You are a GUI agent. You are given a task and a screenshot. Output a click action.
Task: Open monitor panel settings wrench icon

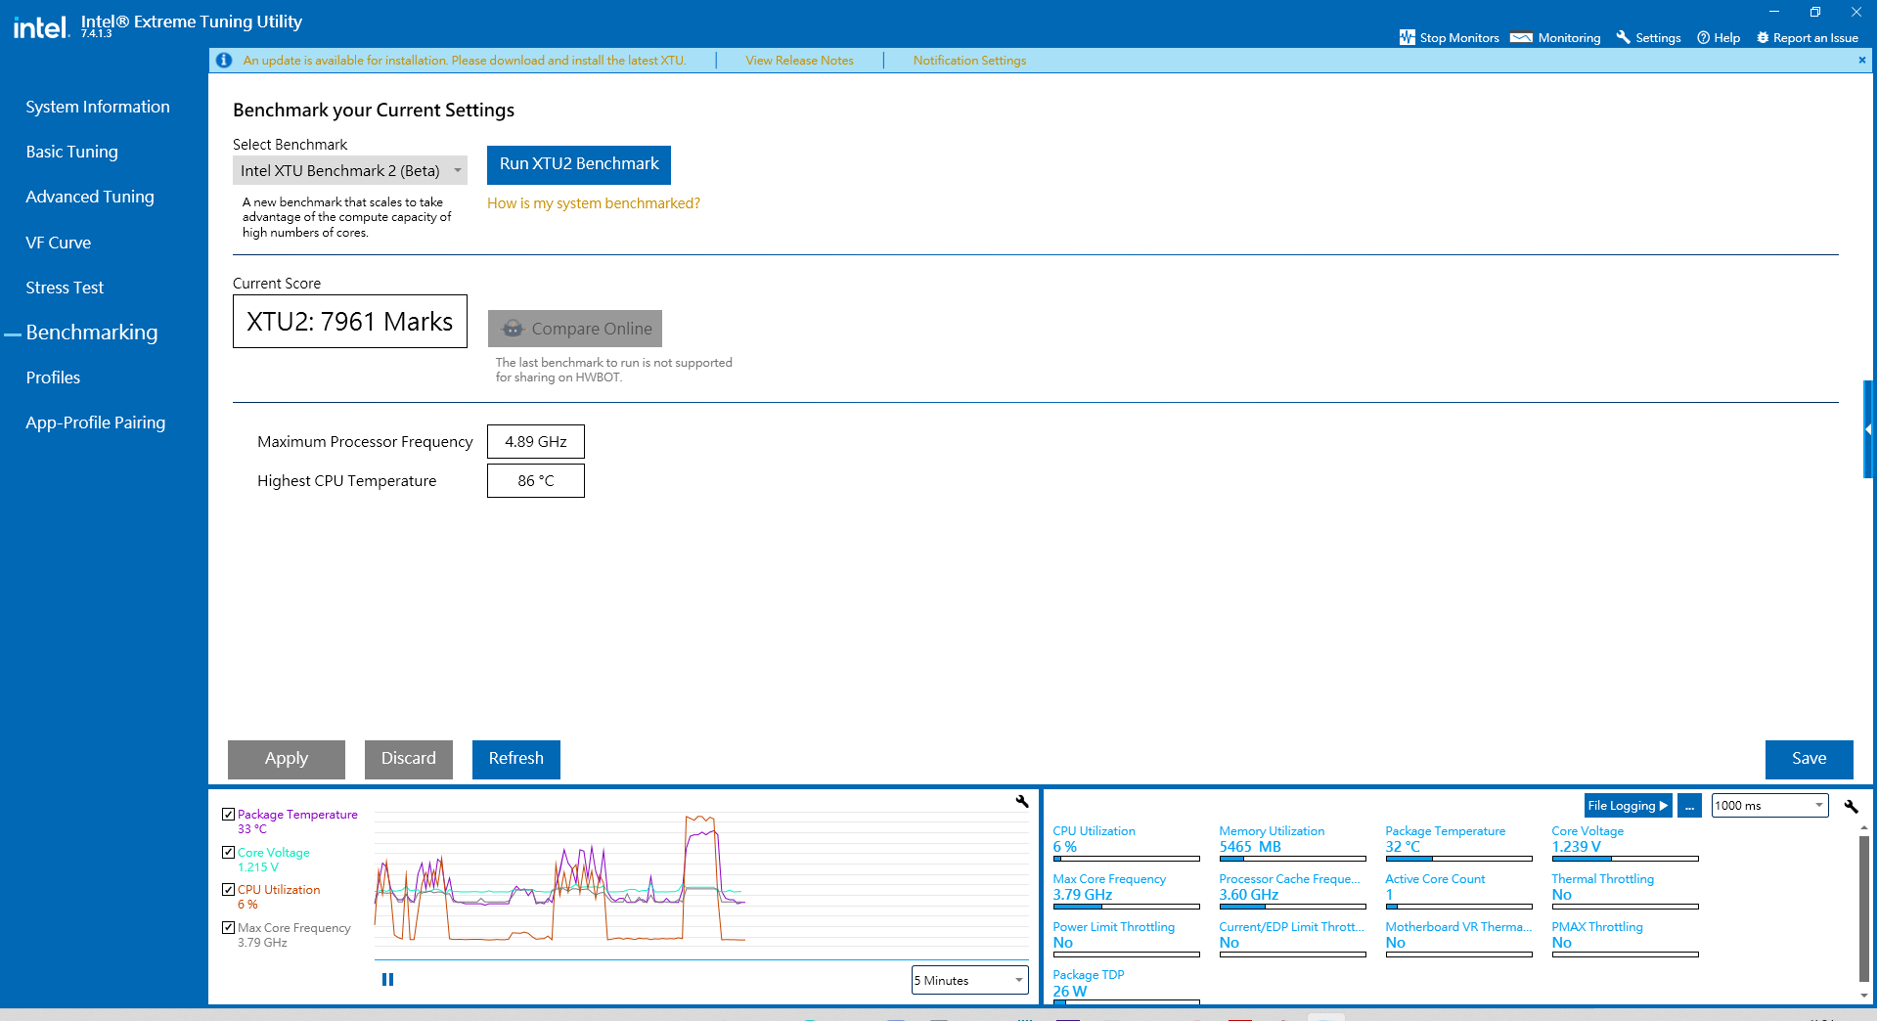tap(1851, 806)
